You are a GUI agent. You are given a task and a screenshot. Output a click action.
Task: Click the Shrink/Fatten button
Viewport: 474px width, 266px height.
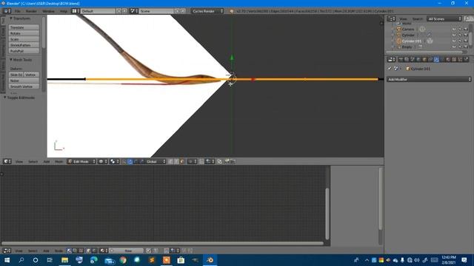[24, 45]
